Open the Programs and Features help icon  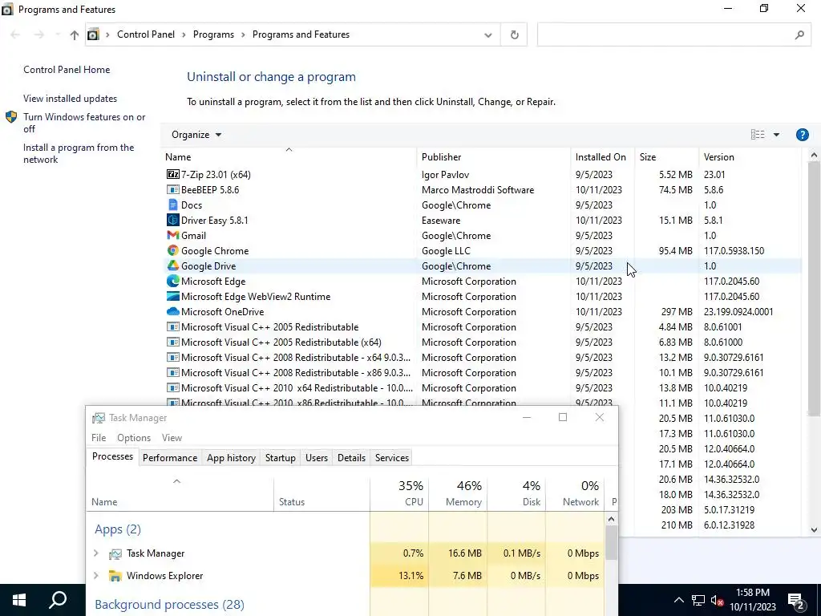tap(802, 135)
